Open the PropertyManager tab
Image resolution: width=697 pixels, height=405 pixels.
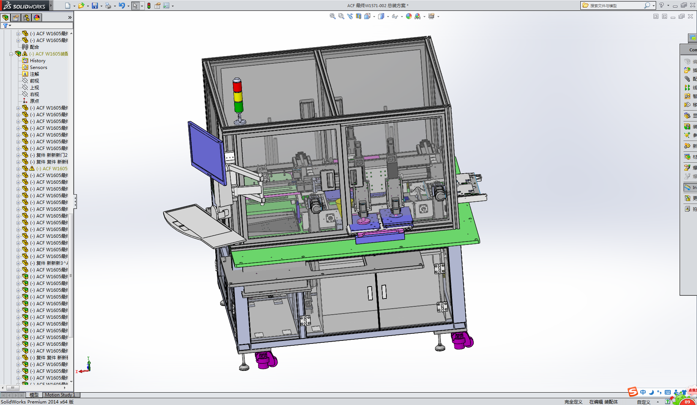click(16, 18)
